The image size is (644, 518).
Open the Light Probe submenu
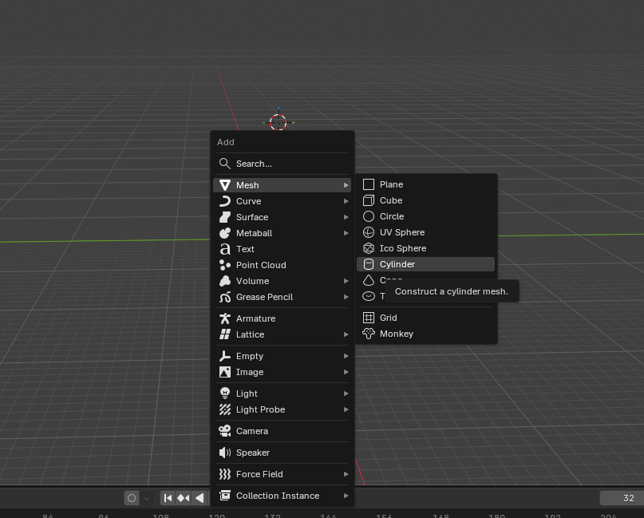pos(282,409)
